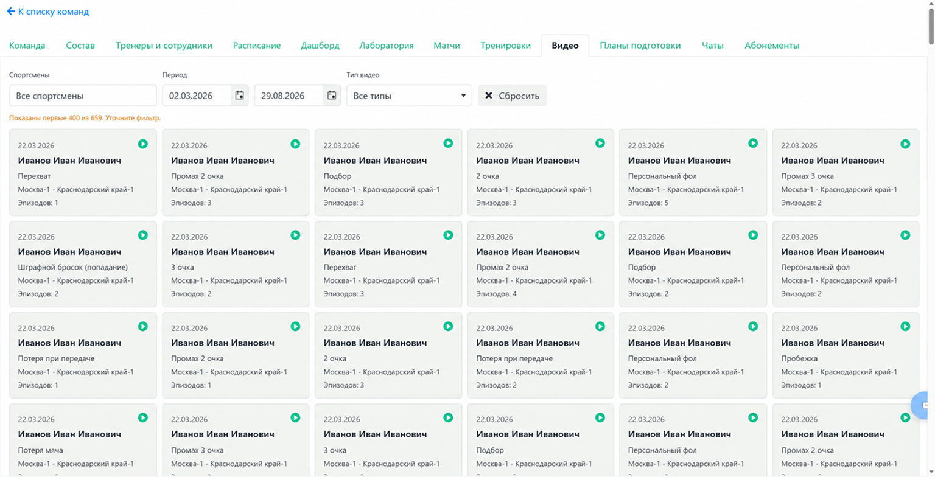Open the Все спортсмены athlete selector
Screen dimensions: 935x477
pyautogui.click(x=83, y=96)
